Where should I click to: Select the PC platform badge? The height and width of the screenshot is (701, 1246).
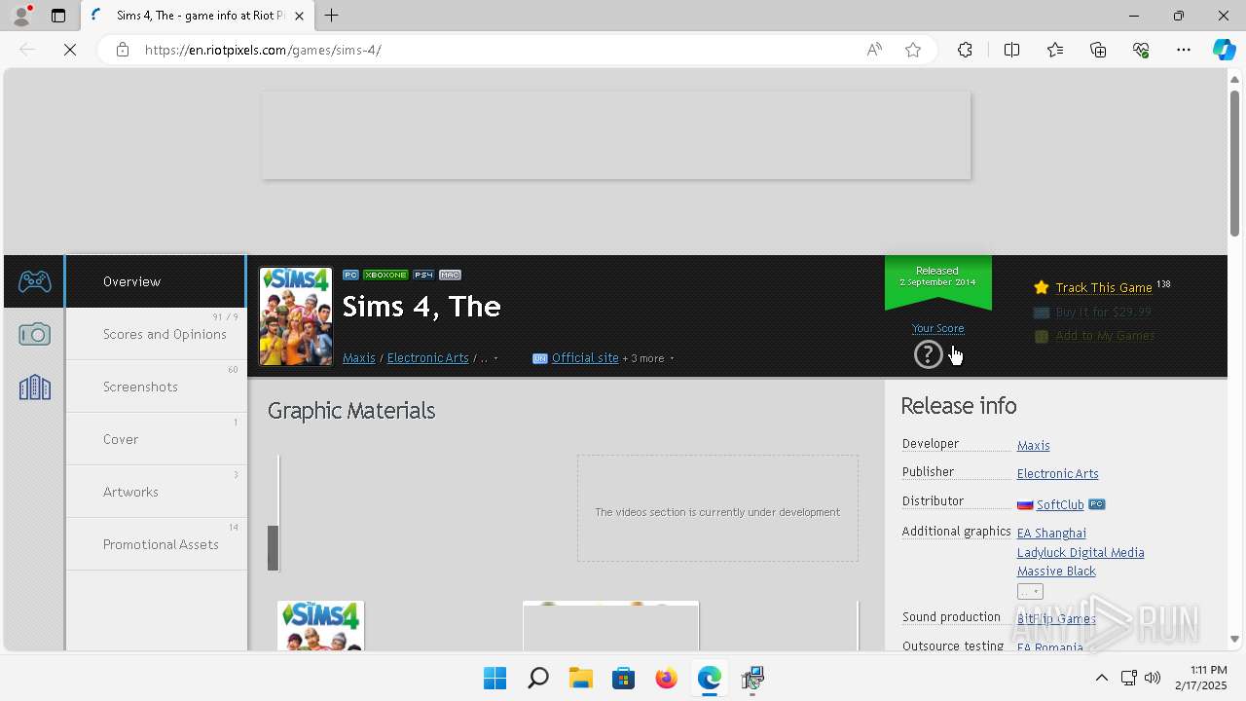pyautogui.click(x=350, y=275)
